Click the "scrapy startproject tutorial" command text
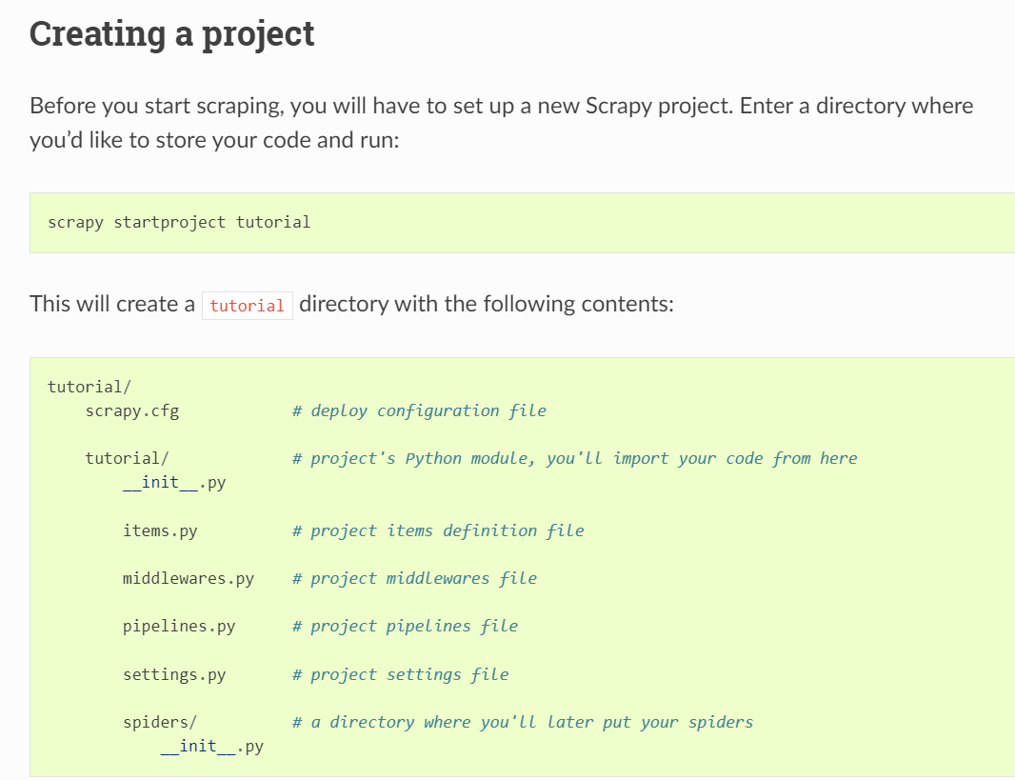The image size is (1015, 780). (179, 222)
